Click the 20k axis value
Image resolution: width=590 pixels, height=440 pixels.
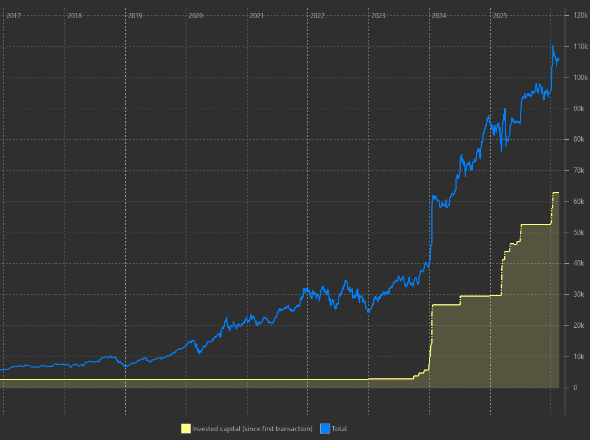point(579,325)
